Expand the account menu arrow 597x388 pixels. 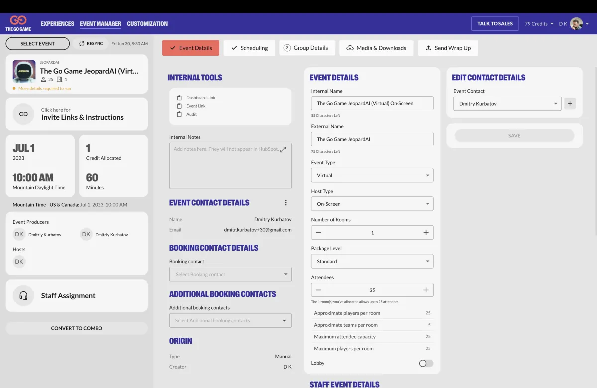tap(588, 24)
